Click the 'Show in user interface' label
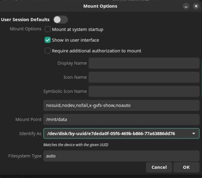The height and width of the screenshot is (178, 202). [75, 40]
